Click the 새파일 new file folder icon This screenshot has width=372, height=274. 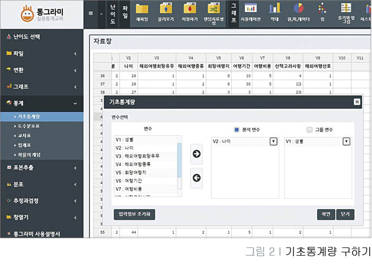[x=142, y=9]
